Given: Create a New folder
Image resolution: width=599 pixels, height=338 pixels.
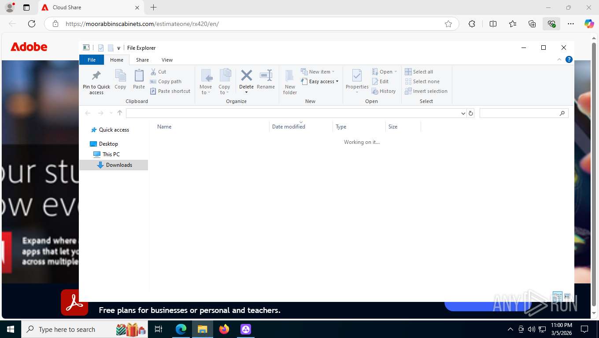Looking at the screenshot, I should click(x=290, y=82).
